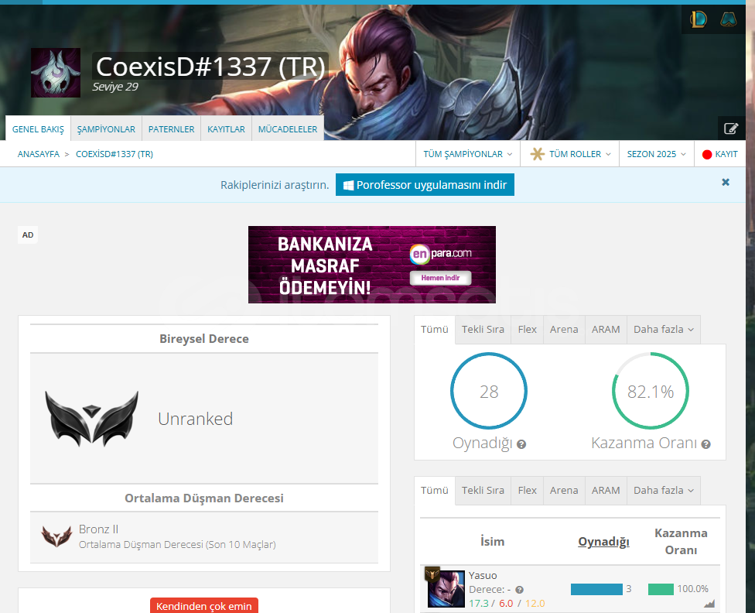755x613 pixels.
Task: Switch to the ŞAMPİYONLAR tab
Action: 106,129
